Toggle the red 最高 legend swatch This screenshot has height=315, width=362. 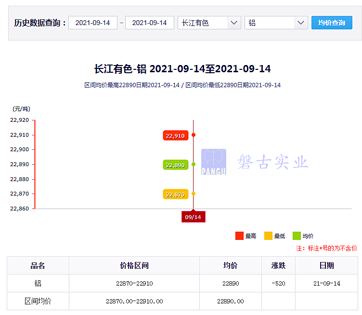coord(239,236)
